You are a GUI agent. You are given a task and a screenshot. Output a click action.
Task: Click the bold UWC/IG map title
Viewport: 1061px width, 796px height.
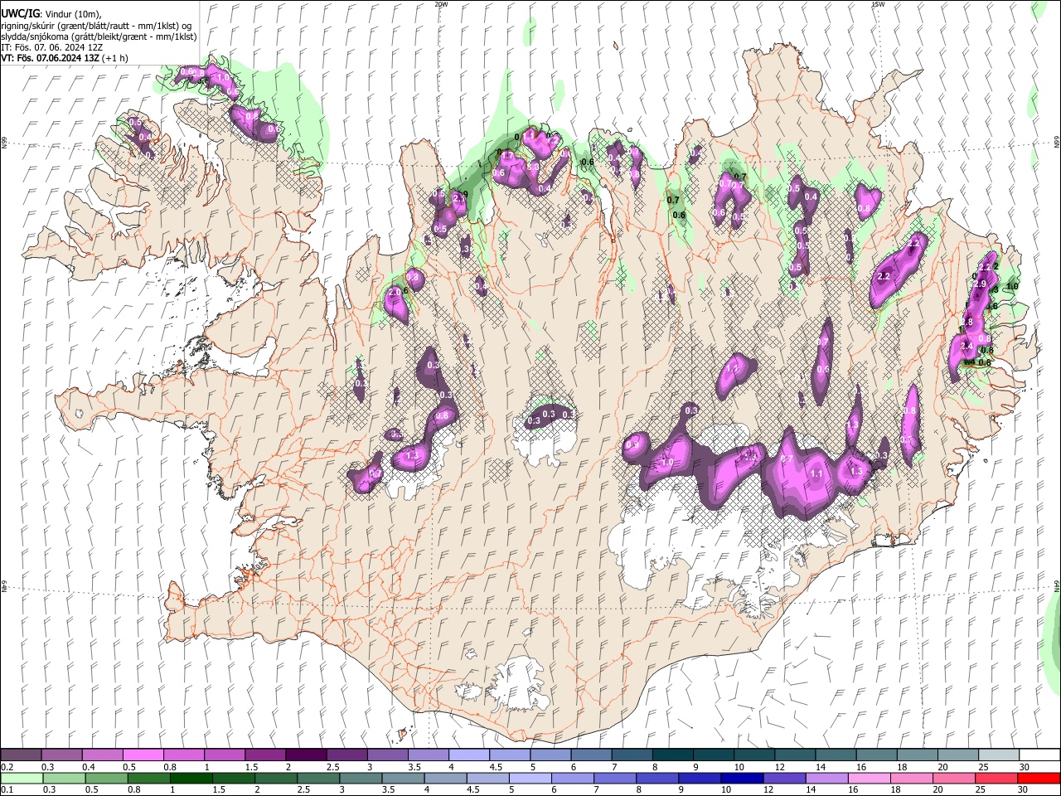20,13
